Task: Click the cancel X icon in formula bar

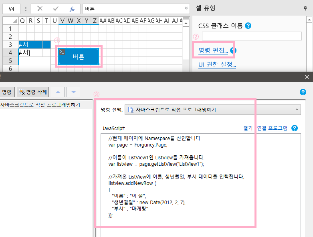Action: point(40,8)
